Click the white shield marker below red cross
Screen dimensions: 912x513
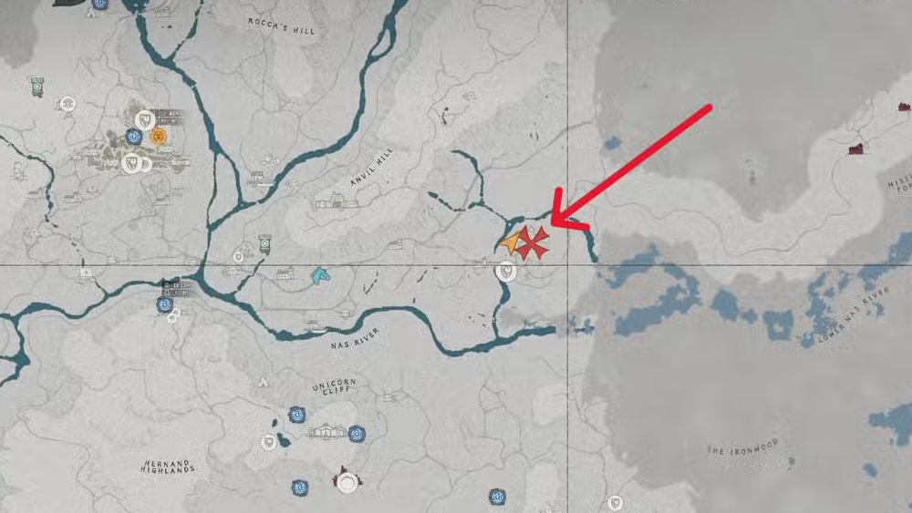[506, 272]
